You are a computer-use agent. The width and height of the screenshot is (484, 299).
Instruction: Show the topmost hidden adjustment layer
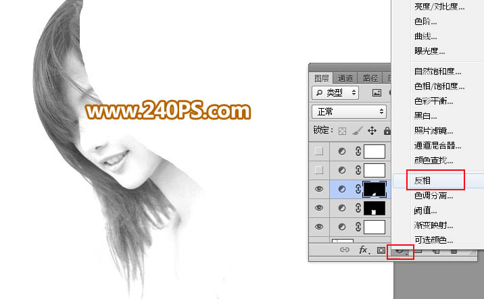pyautogui.click(x=319, y=151)
